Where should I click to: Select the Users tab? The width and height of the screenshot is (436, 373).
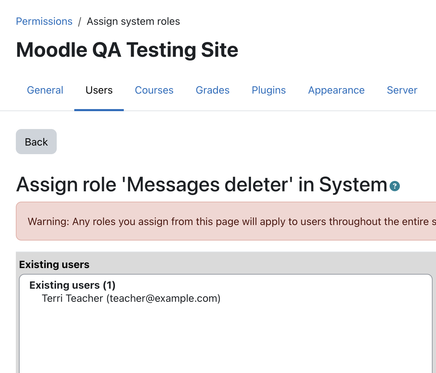(x=99, y=90)
